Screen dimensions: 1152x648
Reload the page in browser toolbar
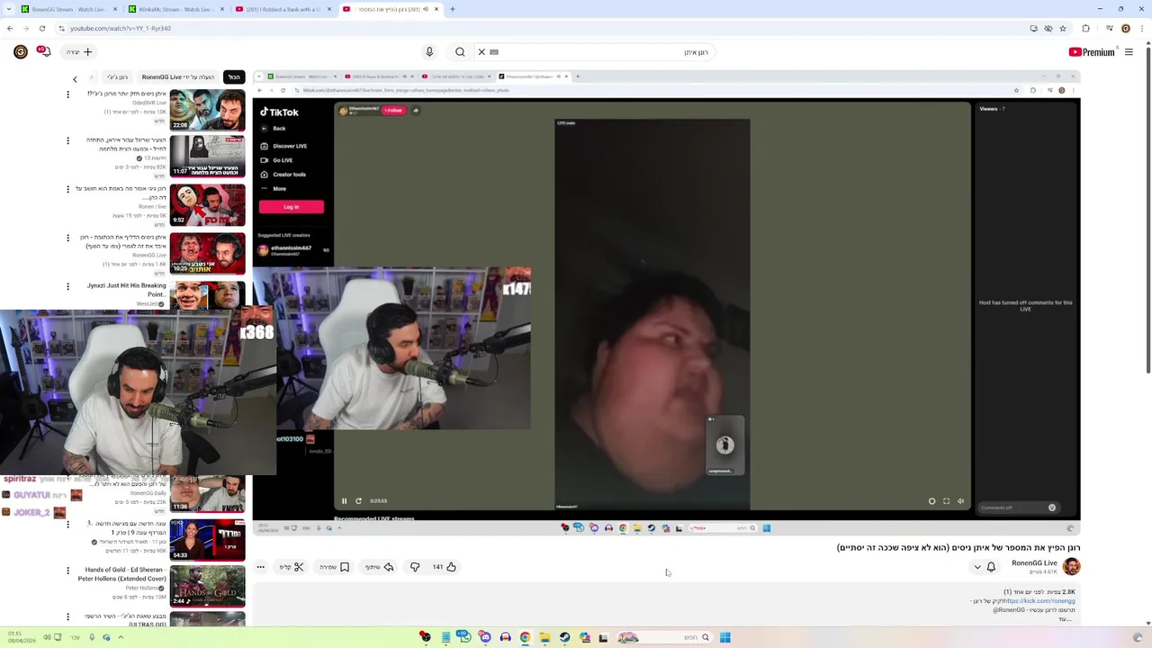[41, 28]
